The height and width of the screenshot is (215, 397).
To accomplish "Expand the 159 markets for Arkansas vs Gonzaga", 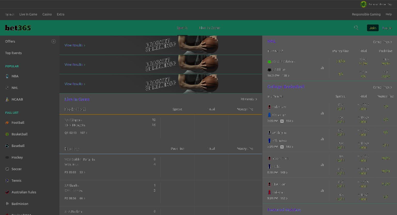I will point(290,121).
